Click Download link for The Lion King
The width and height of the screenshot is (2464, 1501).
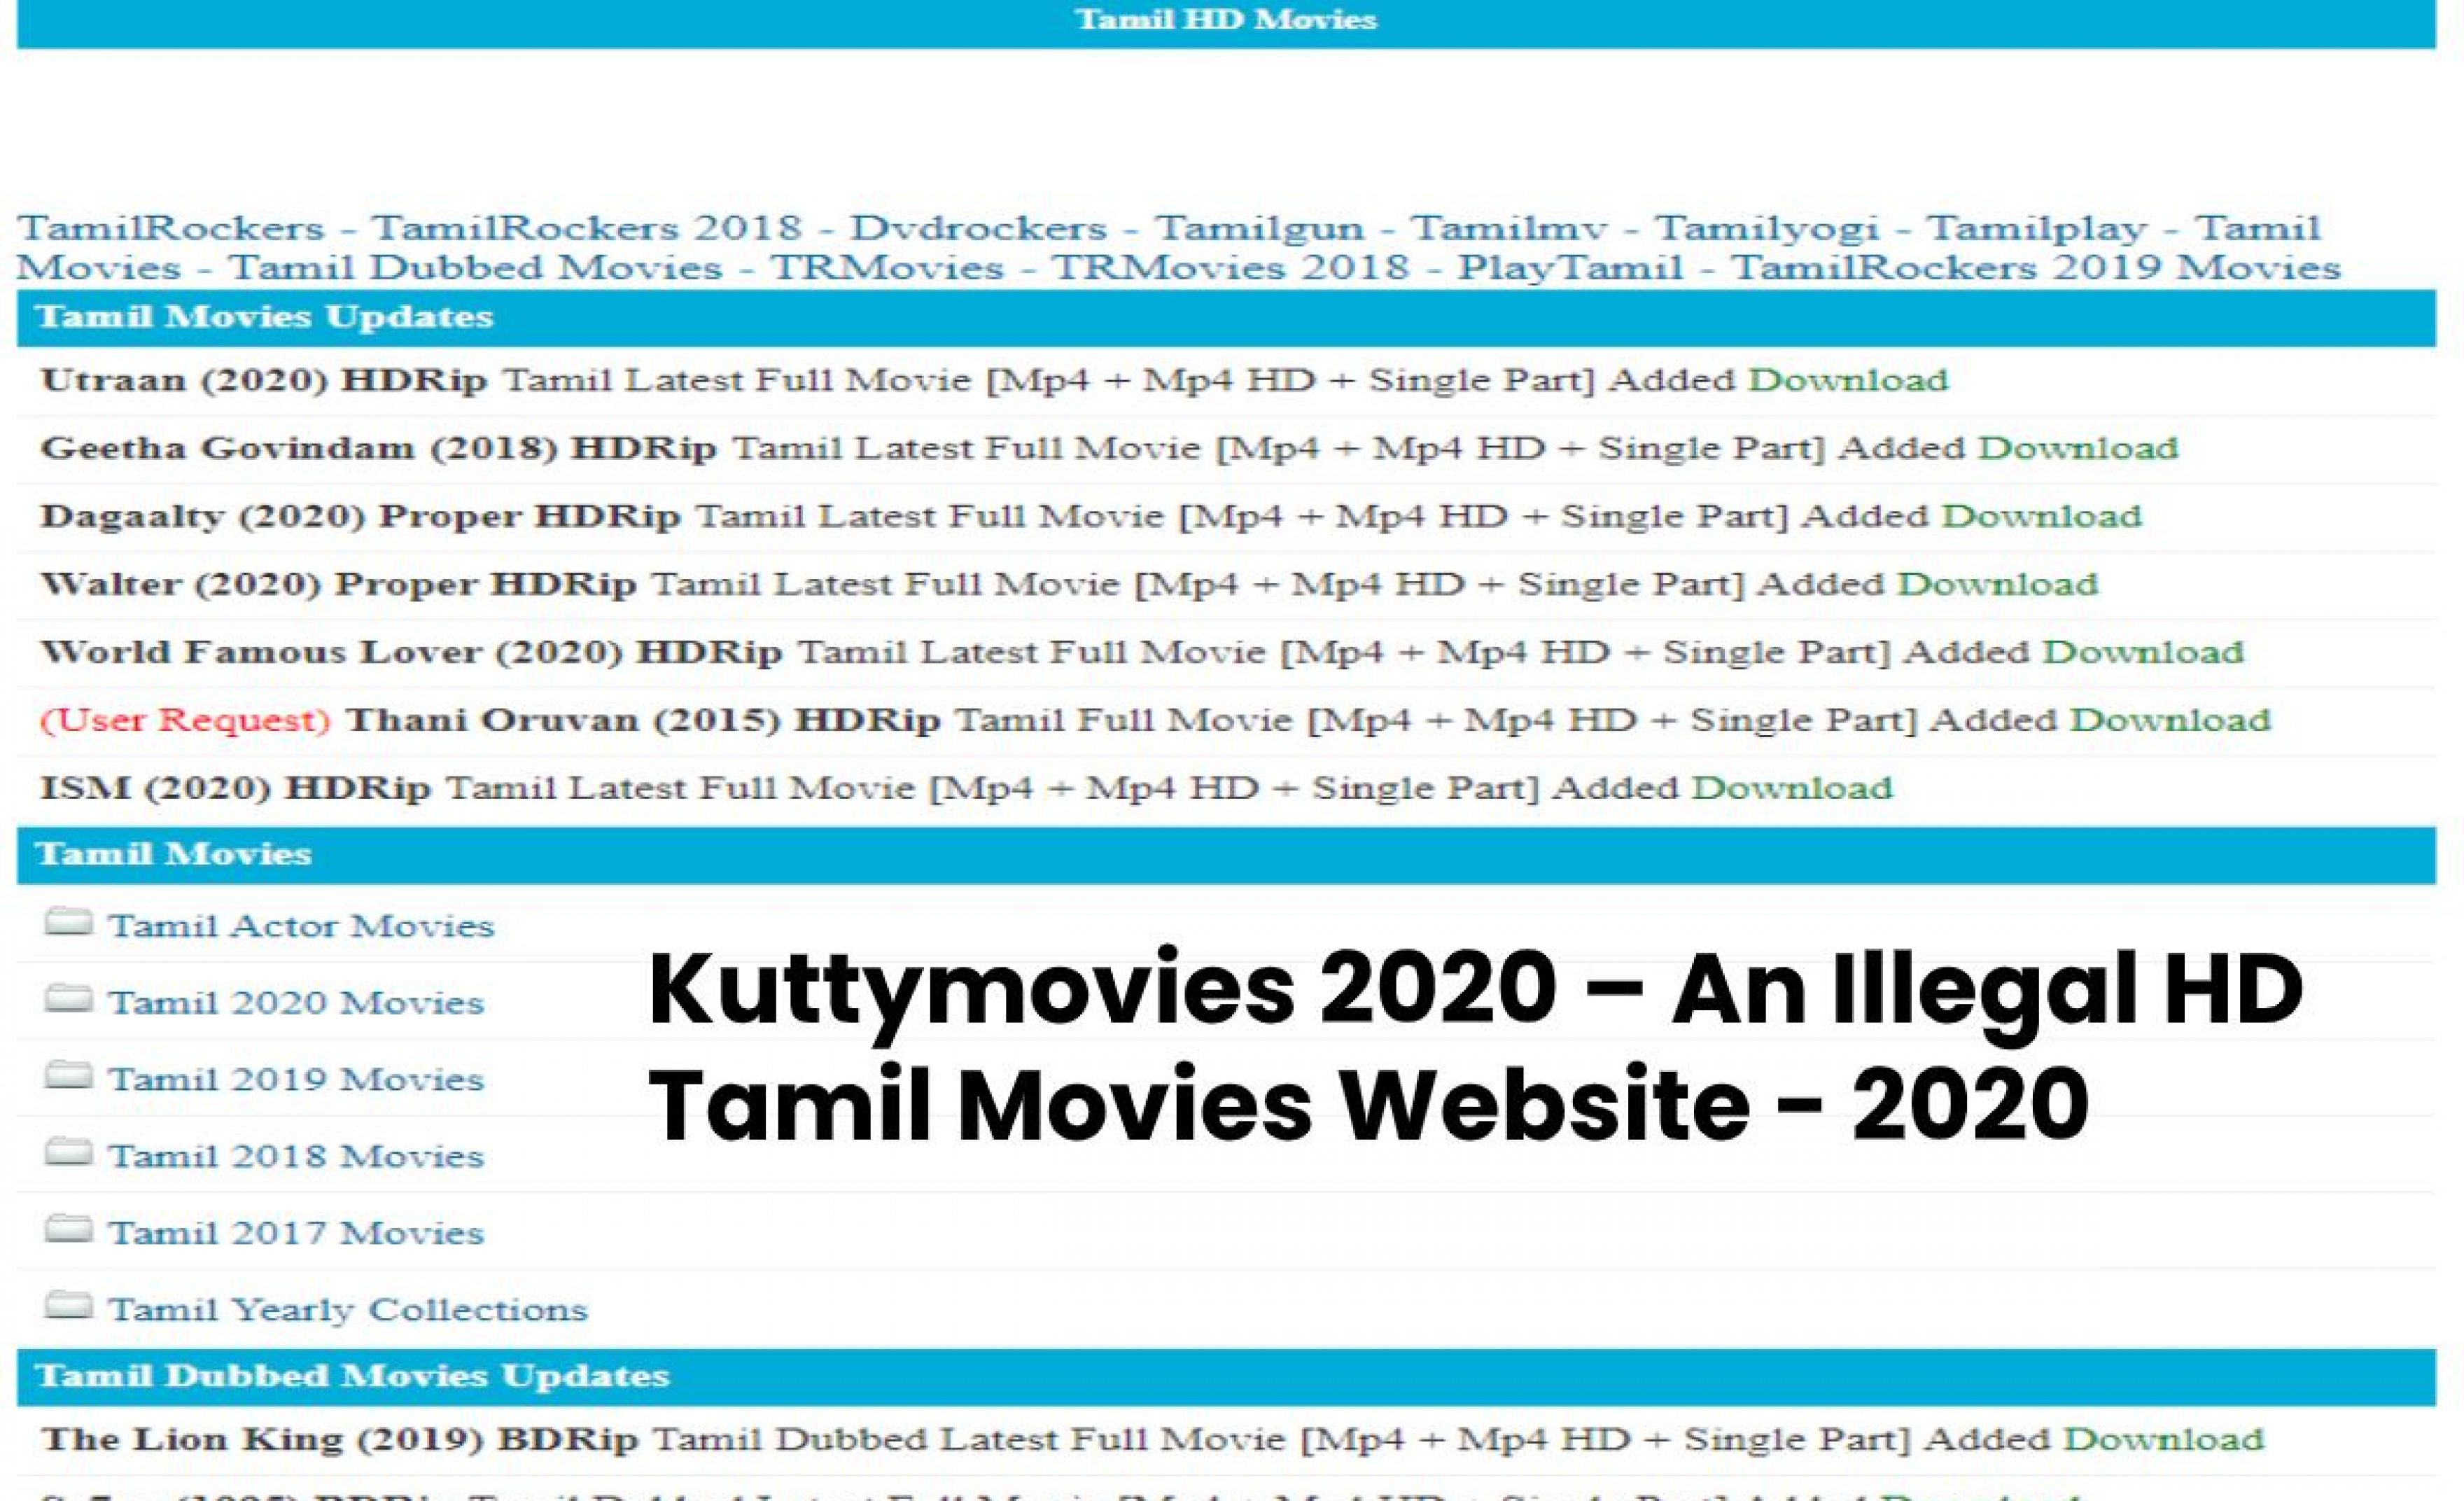[2164, 1439]
